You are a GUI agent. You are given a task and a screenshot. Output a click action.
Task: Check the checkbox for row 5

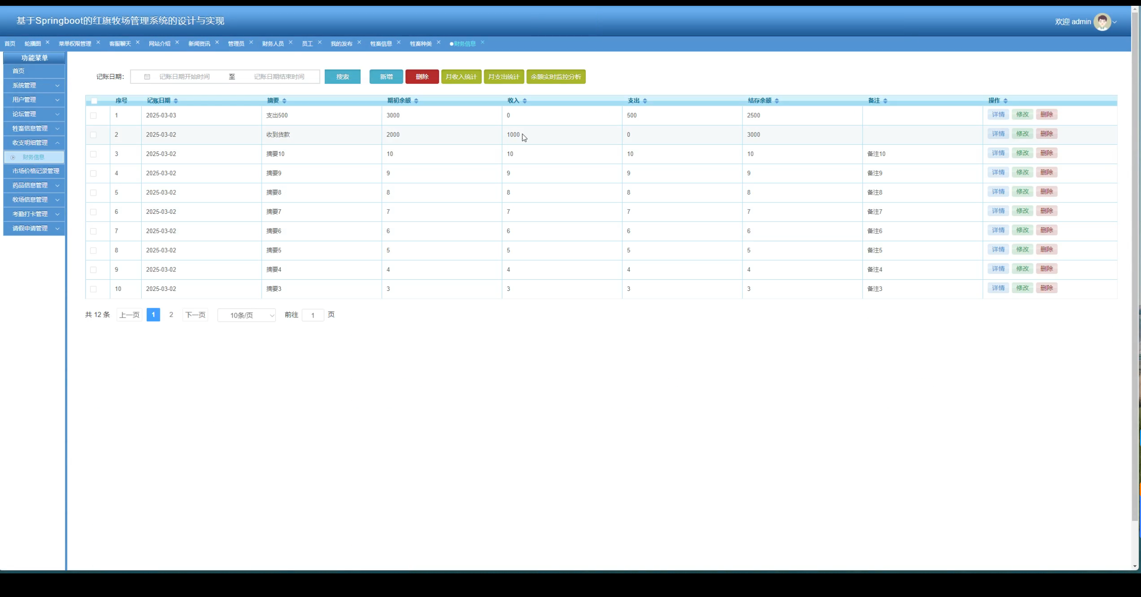click(93, 192)
